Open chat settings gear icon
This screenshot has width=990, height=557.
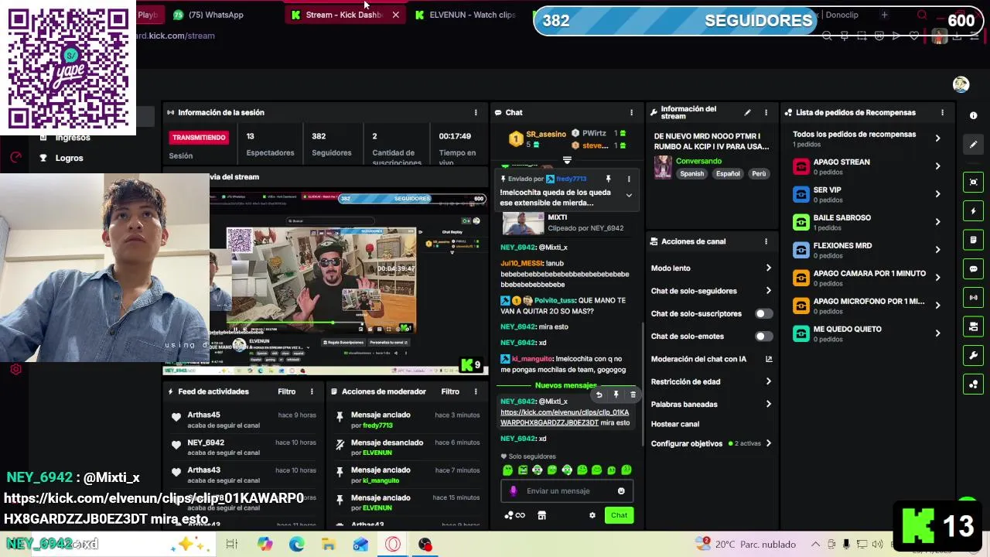pos(592,515)
